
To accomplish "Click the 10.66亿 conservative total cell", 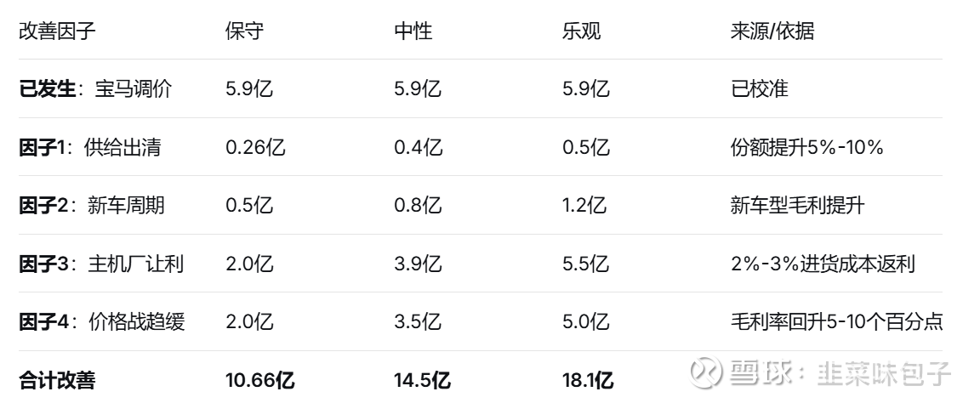I will (260, 379).
